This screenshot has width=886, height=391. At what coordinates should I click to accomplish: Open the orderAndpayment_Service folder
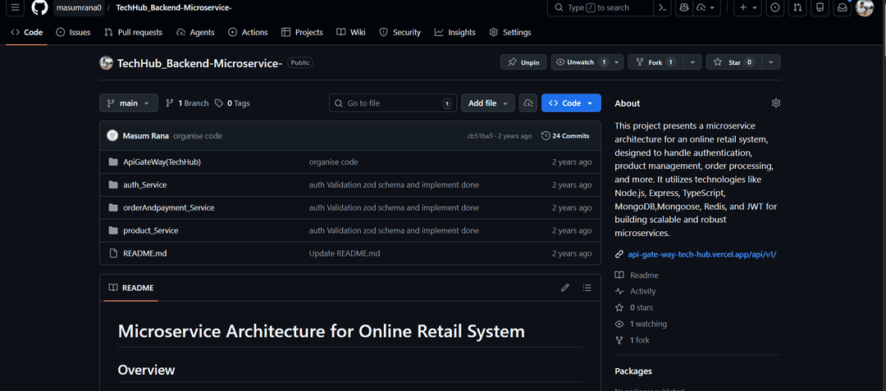(x=168, y=207)
